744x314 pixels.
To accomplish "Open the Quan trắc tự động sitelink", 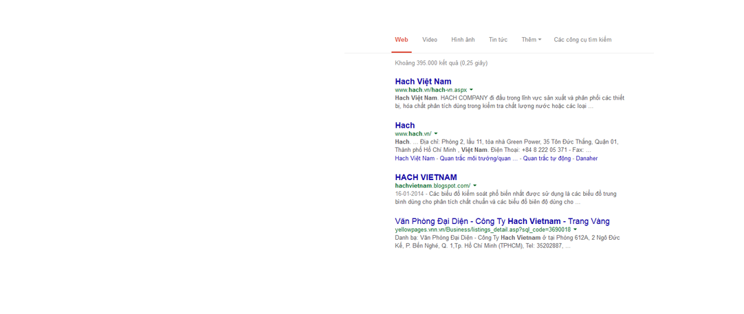I will (x=547, y=159).
